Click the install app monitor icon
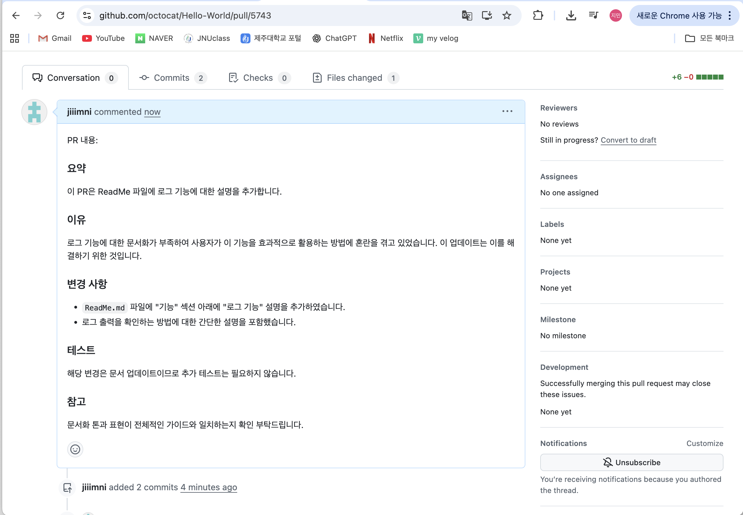Screen dimensions: 743x515 (487, 15)
